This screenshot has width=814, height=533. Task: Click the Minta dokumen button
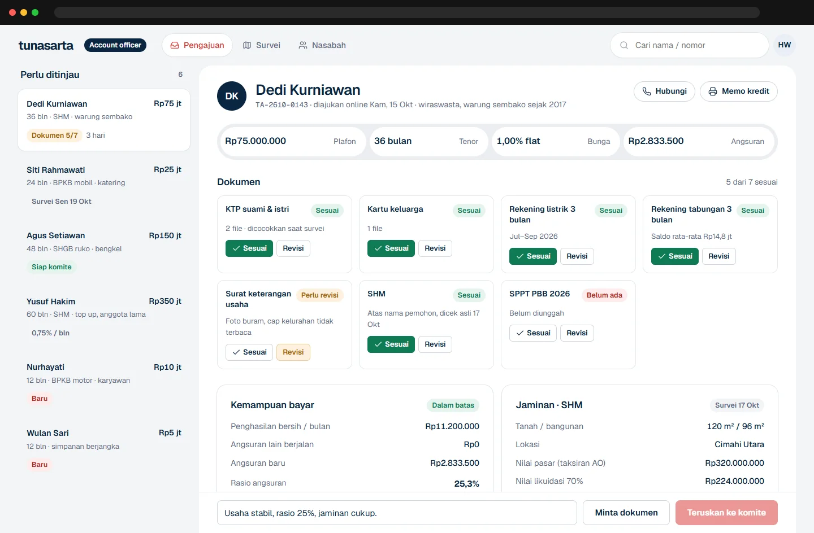pyautogui.click(x=626, y=513)
